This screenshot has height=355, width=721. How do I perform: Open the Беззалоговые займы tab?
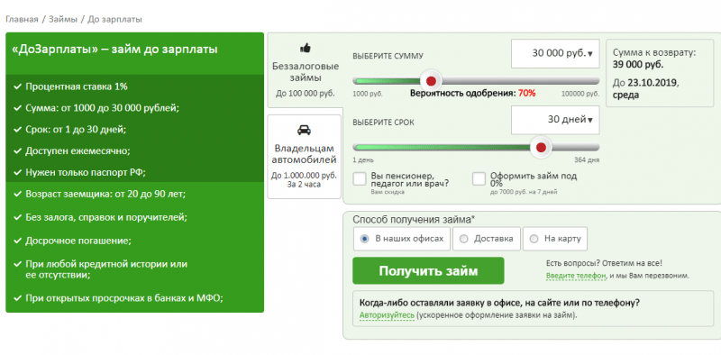306,70
